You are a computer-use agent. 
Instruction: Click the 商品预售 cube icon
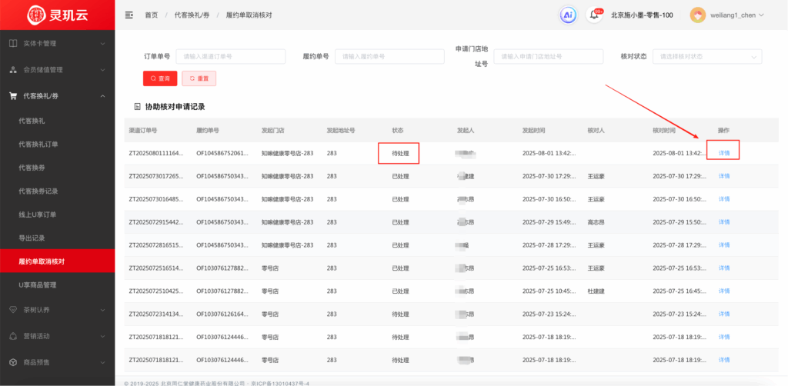(13, 361)
